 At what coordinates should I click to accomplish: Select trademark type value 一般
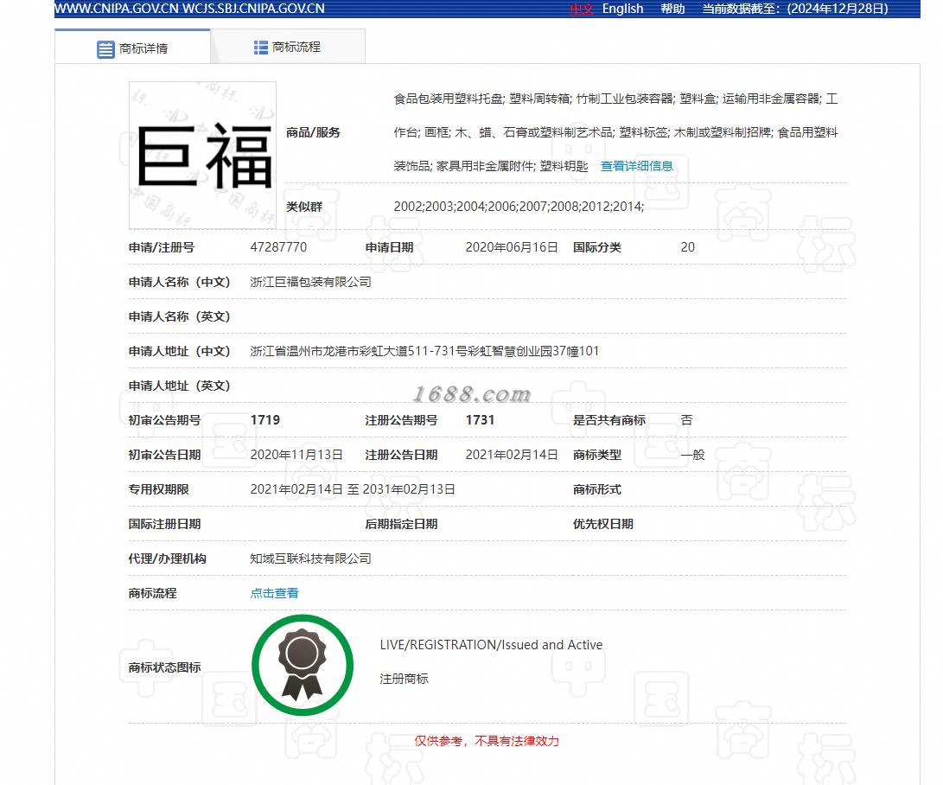pyautogui.click(x=692, y=455)
